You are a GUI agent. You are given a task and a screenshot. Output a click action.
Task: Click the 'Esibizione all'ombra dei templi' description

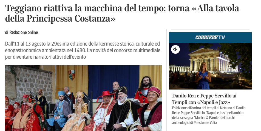(x=209, y=115)
